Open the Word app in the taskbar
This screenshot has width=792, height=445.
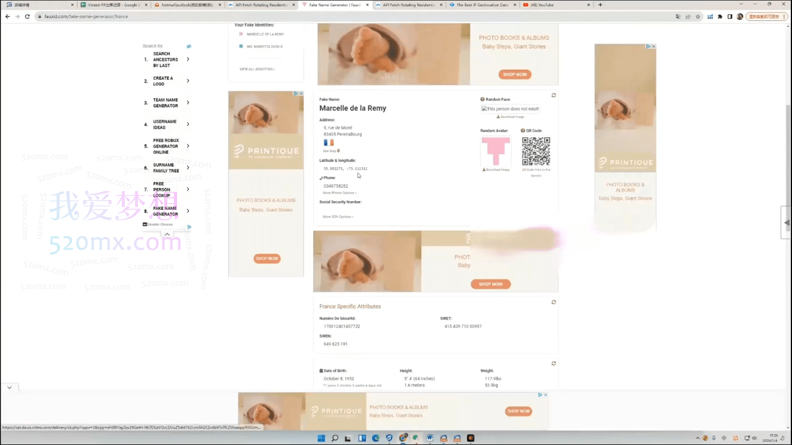pos(430,438)
